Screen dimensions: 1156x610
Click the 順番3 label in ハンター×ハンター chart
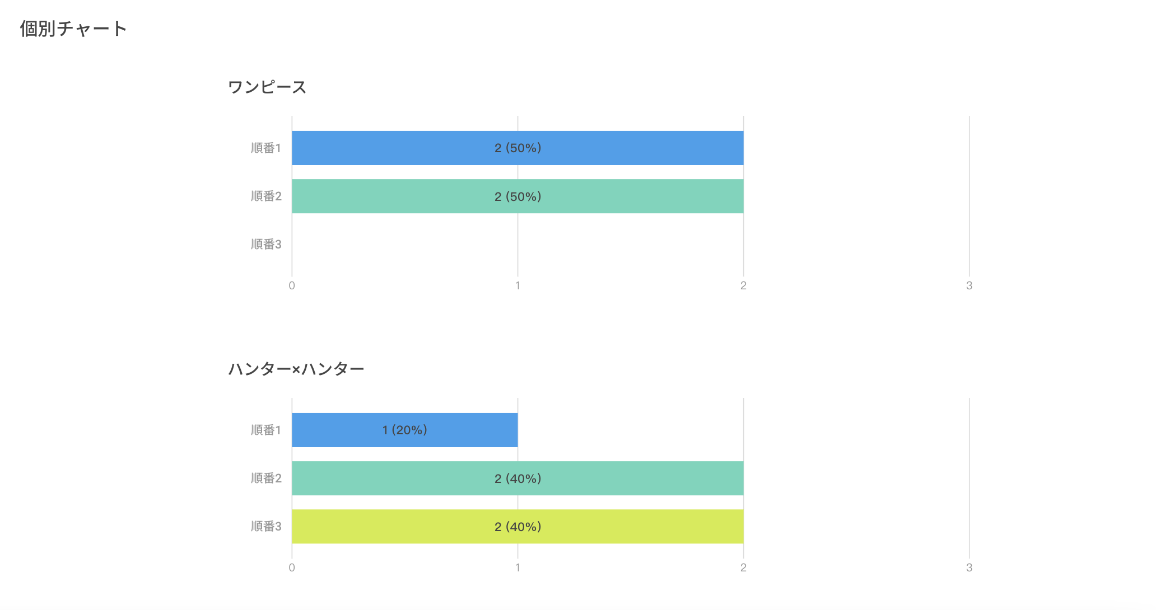(x=266, y=527)
